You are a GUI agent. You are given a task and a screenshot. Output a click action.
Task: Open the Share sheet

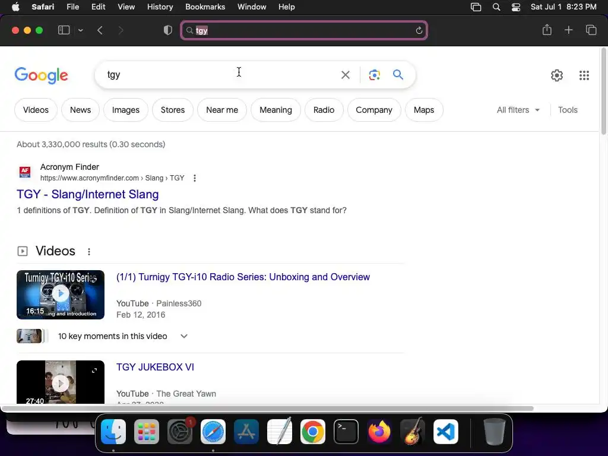[547, 30]
